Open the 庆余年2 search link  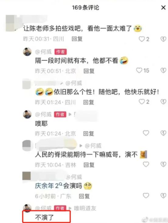point(49,186)
